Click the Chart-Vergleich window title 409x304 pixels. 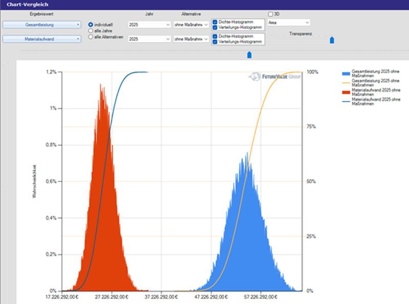(x=28, y=5)
